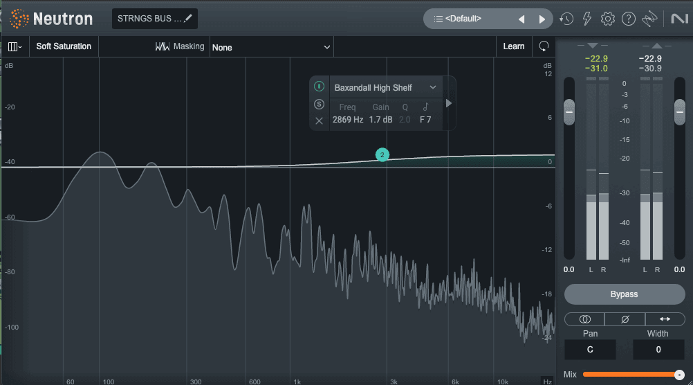Open settings gear icon
Image resolution: width=693 pixels, height=385 pixels.
coord(608,19)
